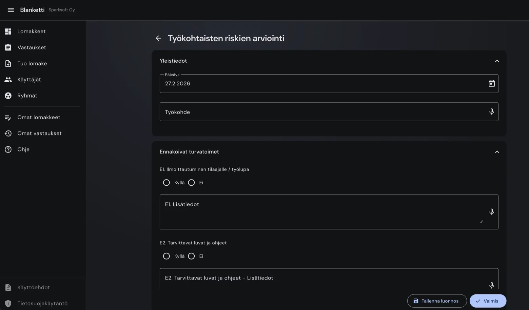529x310 pixels.
Task: Click microphone in E2 Lisätiedot field
Action: [491, 285]
